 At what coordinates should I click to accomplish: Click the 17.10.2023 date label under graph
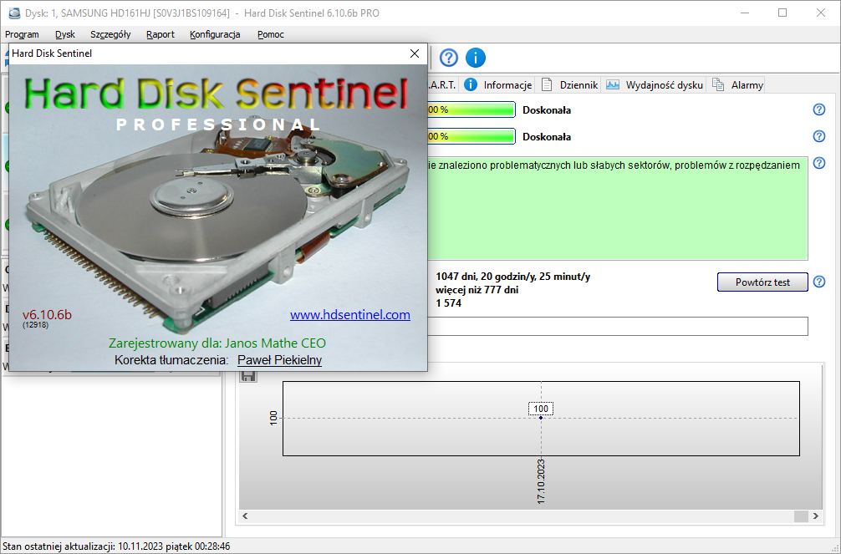pos(541,481)
